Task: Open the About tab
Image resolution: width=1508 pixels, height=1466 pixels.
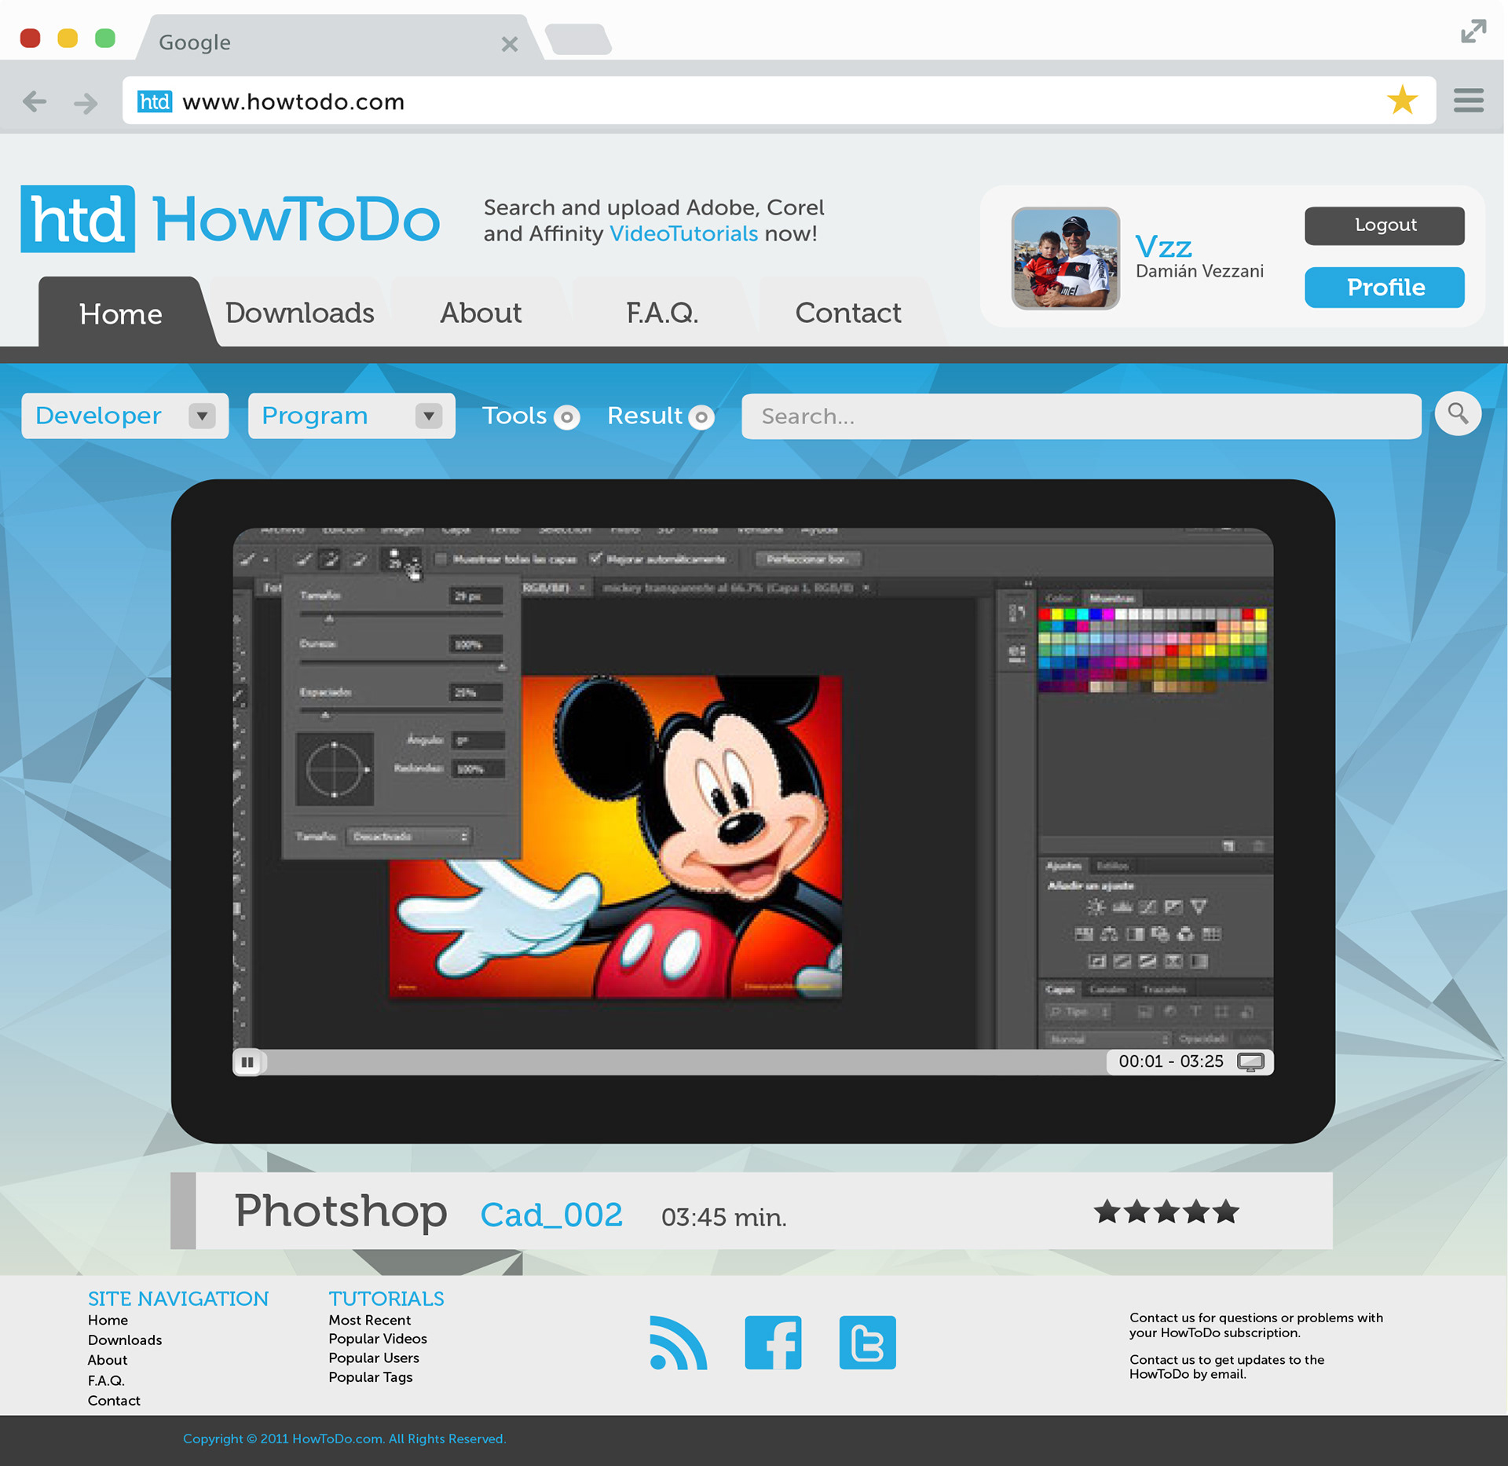Action: [x=481, y=313]
